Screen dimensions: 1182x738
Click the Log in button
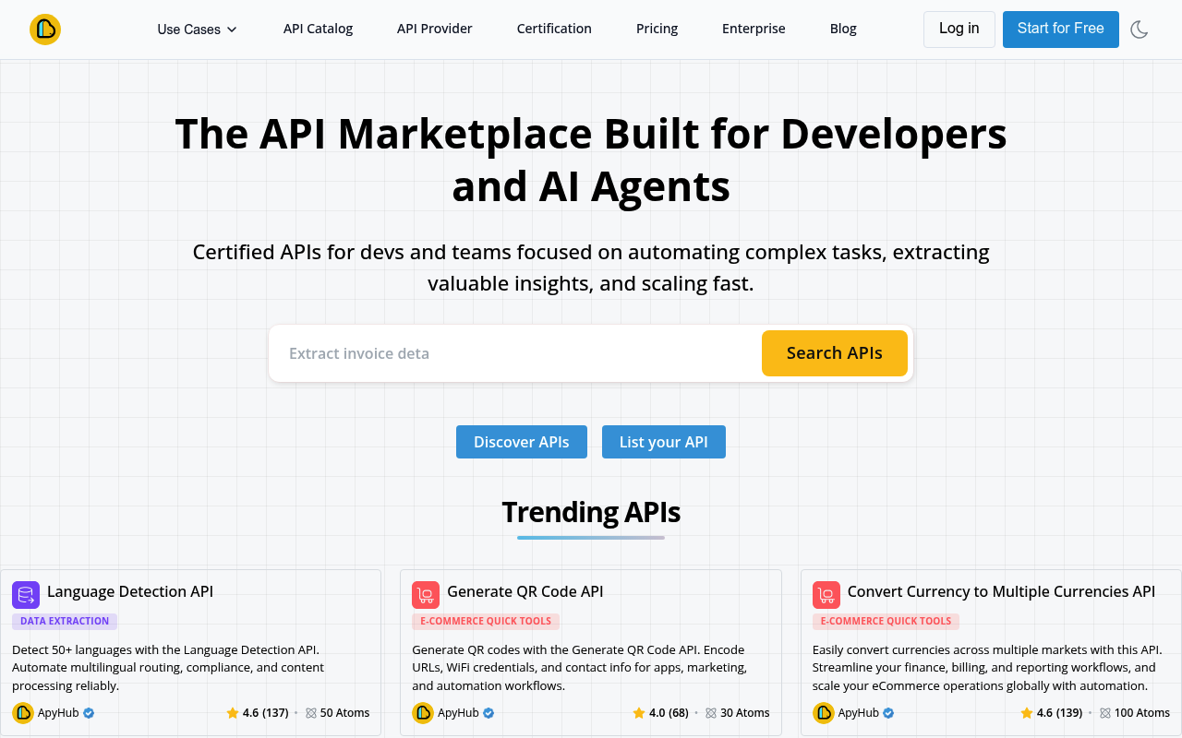959,30
